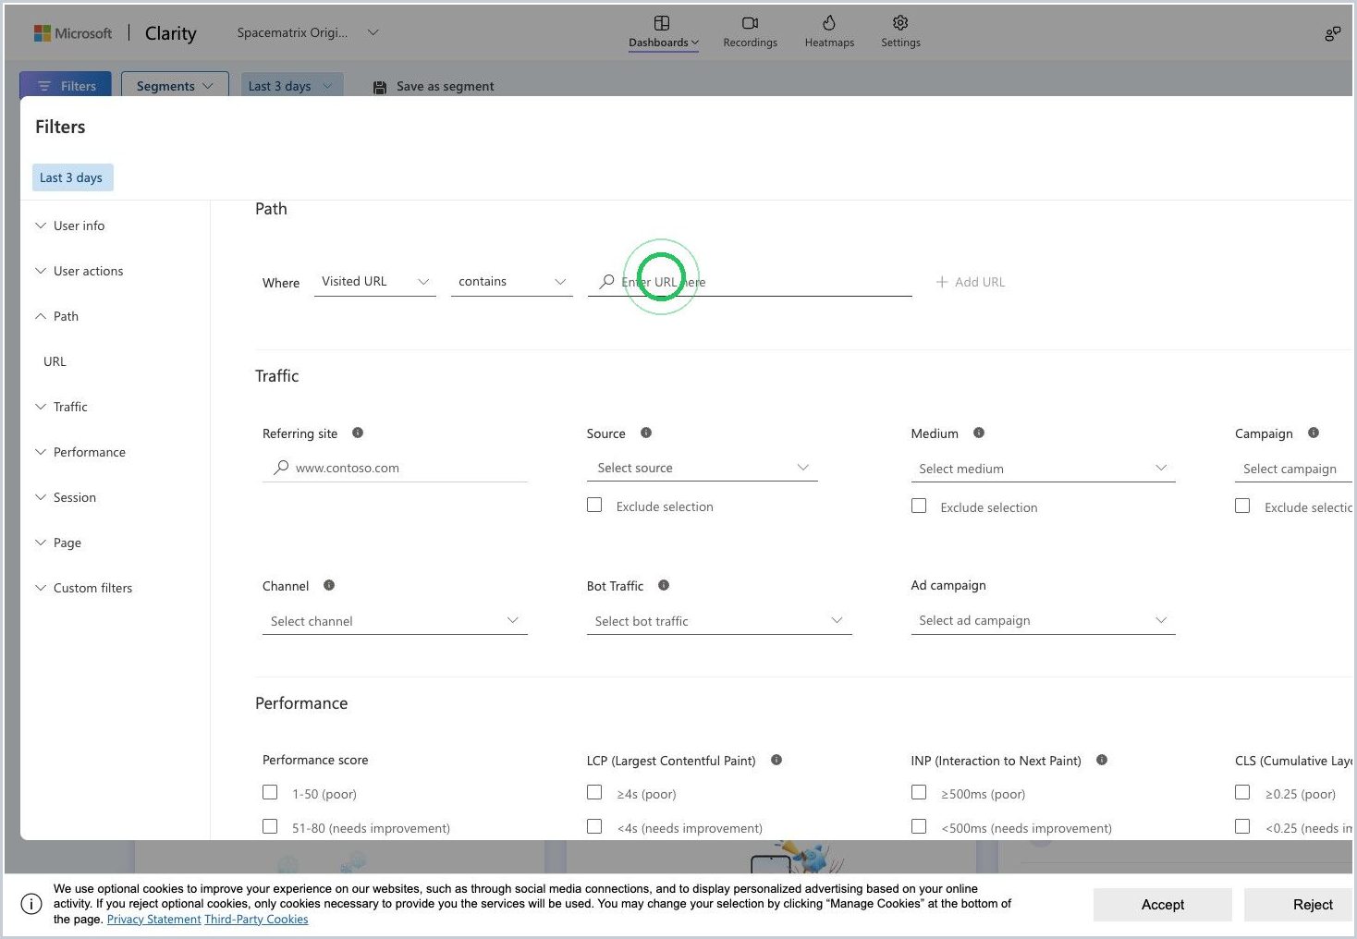Click the Save as segment disk icon

pos(380,87)
